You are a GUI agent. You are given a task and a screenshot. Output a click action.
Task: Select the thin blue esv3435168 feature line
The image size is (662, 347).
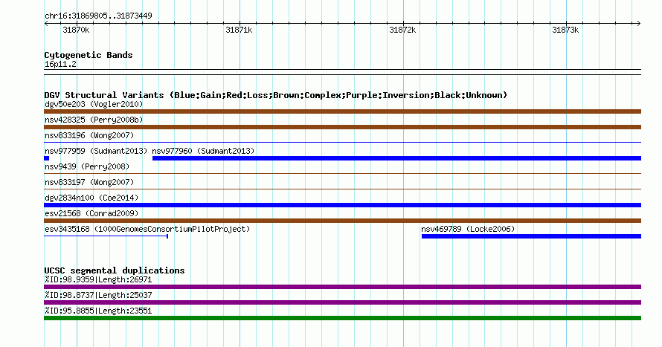click(x=106, y=236)
